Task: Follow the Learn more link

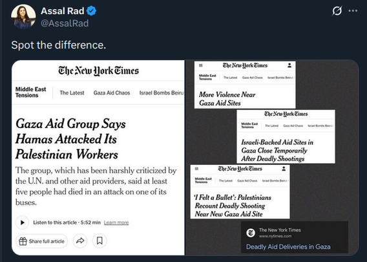Action: (116, 223)
